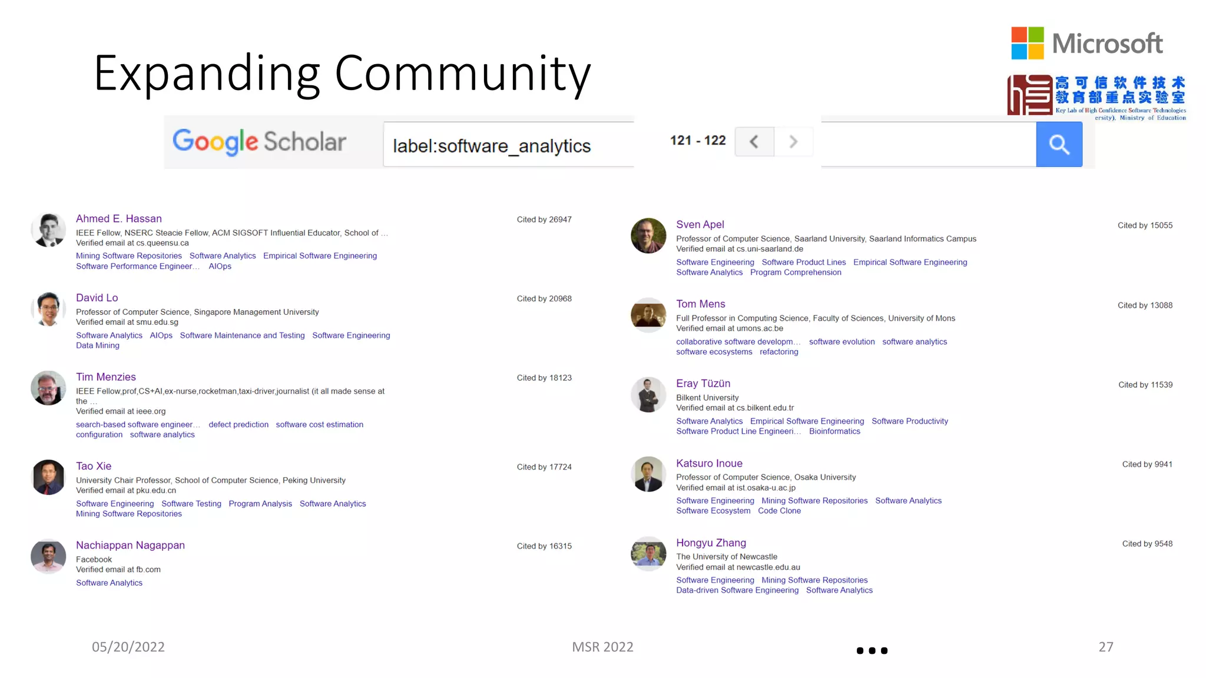Click the Google Scholar logo
Viewport: 1206px width, 678px height.
(x=259, y=142)
